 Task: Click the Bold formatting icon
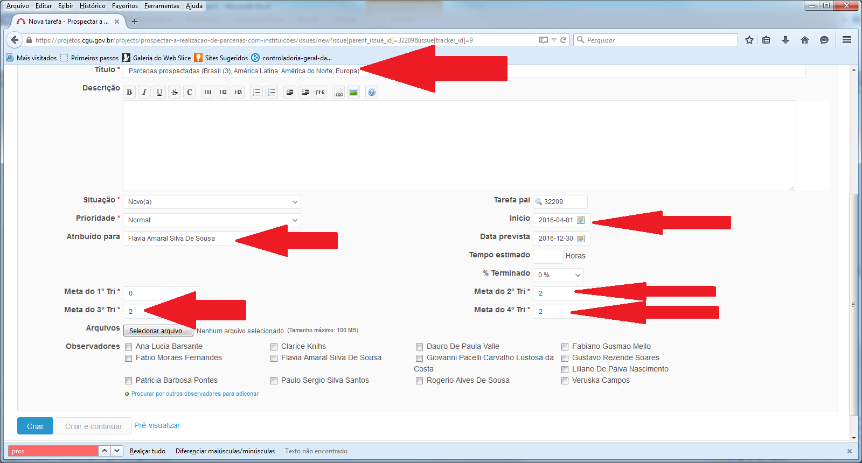[129, 92]
